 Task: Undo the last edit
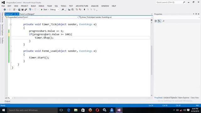click(30, 10)
